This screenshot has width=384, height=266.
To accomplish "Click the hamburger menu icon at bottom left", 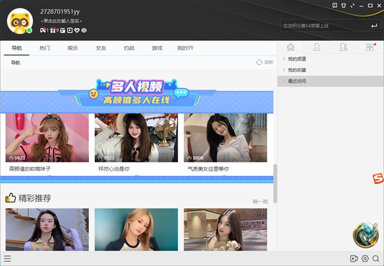I will tap(7, 259).
